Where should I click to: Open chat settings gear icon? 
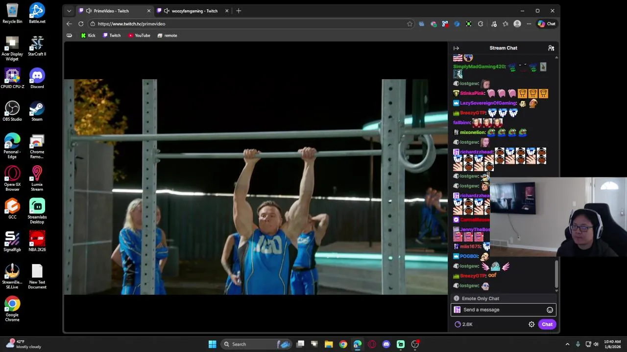pyautogui.click(x=531, y=324)
